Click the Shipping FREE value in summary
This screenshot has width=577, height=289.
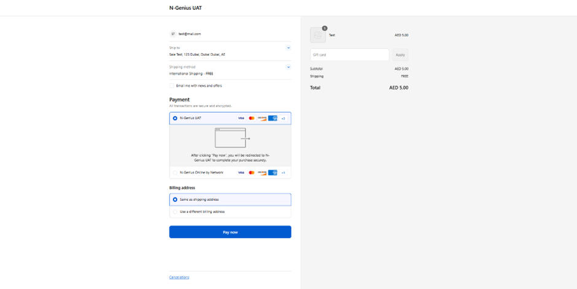click(x=405, y=77)
